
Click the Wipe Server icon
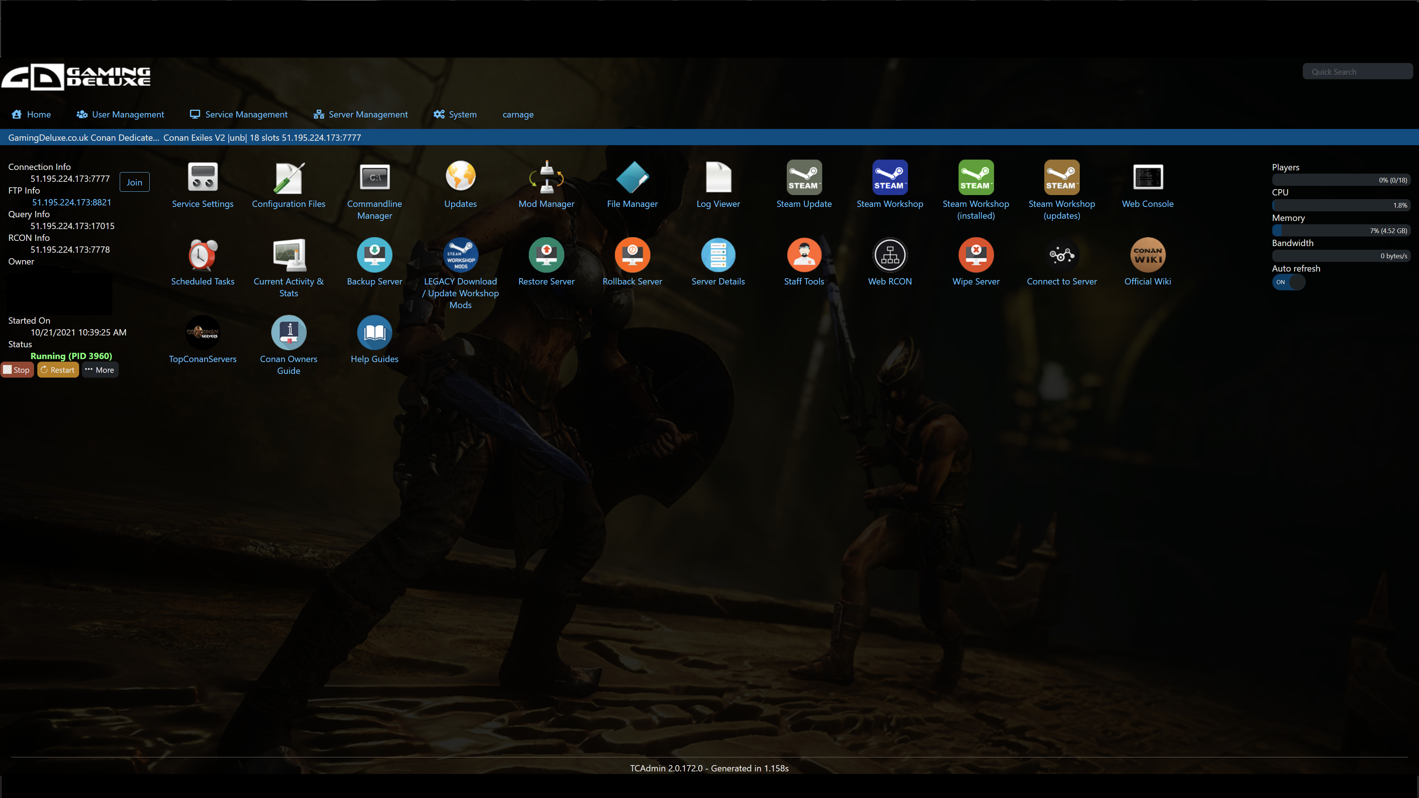976,255
